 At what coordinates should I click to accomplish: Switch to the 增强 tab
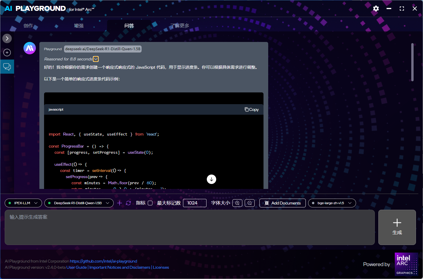coord(79,26)
